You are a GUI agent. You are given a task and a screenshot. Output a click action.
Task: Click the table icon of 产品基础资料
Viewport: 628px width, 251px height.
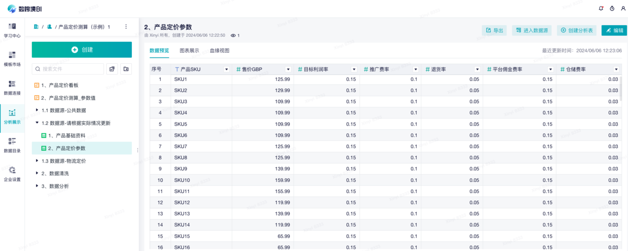click(x=44, y=135)
